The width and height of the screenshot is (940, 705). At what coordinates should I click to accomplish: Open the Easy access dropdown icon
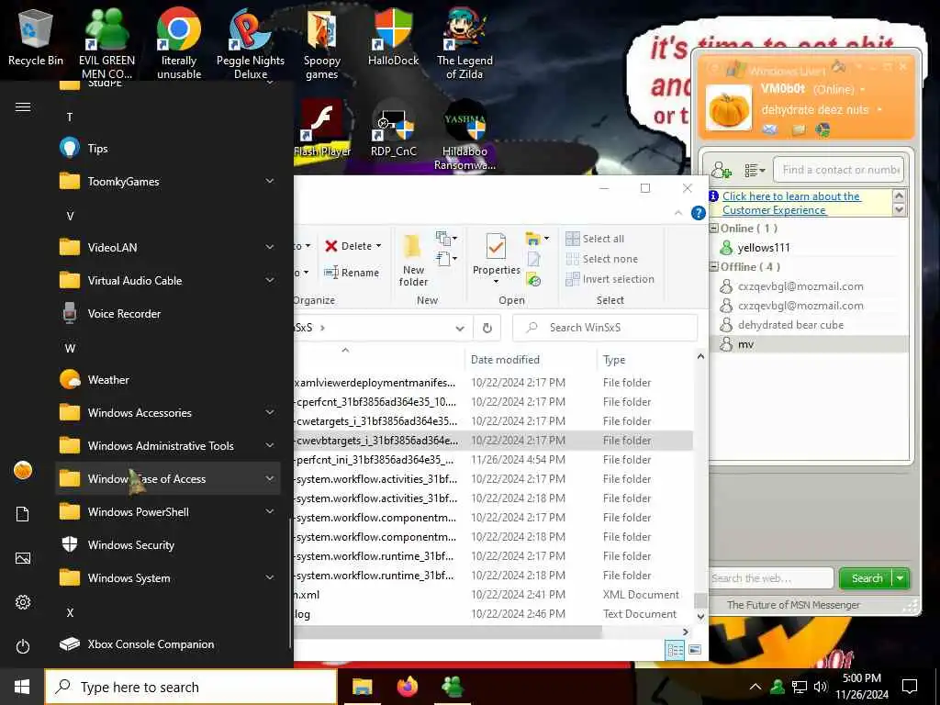[x=446, y=260]
